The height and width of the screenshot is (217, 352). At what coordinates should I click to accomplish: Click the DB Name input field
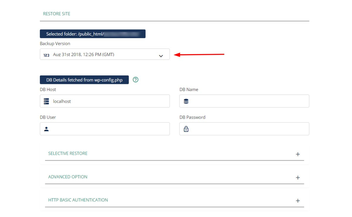coord(244,101)
